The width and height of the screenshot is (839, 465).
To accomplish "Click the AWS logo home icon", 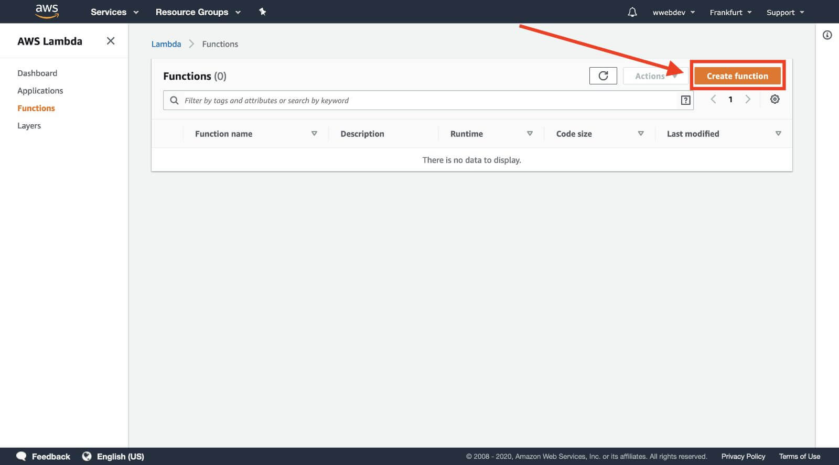I will pos(47,12).
